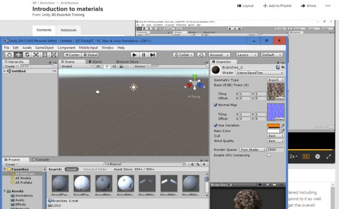Open the cloud services icon
The width and height of the screenshot is (339, 209).
click(x=201, y=55)
